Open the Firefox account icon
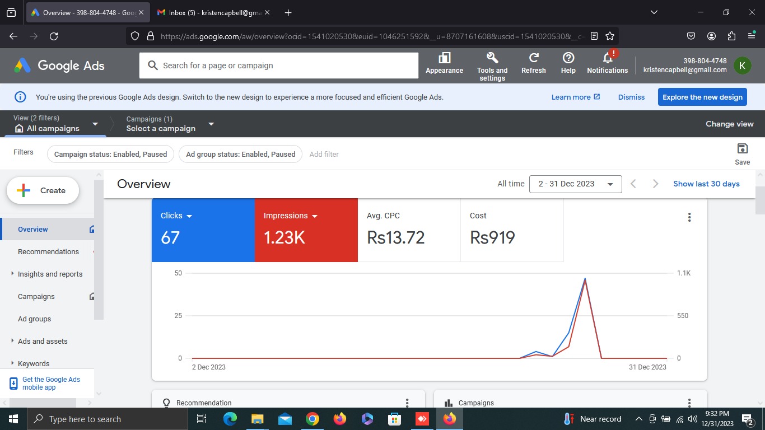 pos(711,36)
